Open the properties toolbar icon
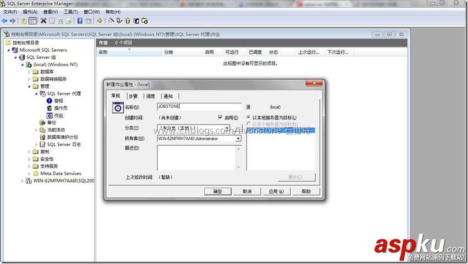468x264 pixels. 52,20
